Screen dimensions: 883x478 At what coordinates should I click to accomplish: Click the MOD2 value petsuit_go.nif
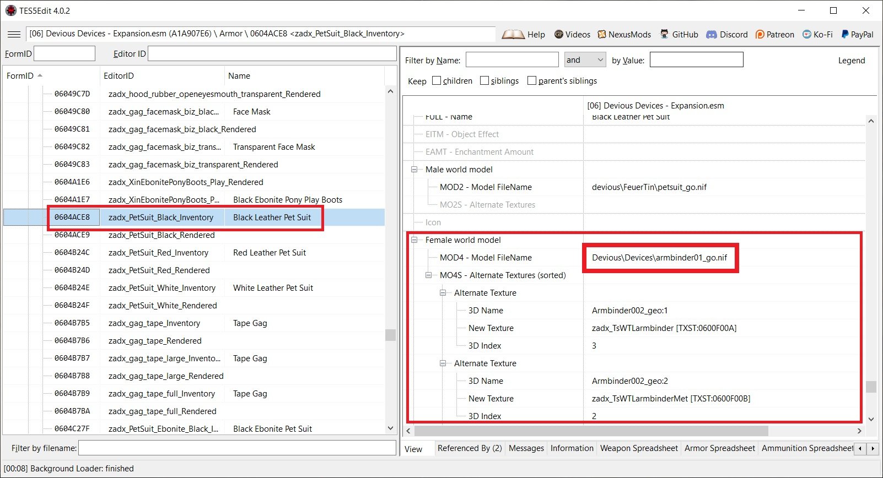tap(649, 187)
